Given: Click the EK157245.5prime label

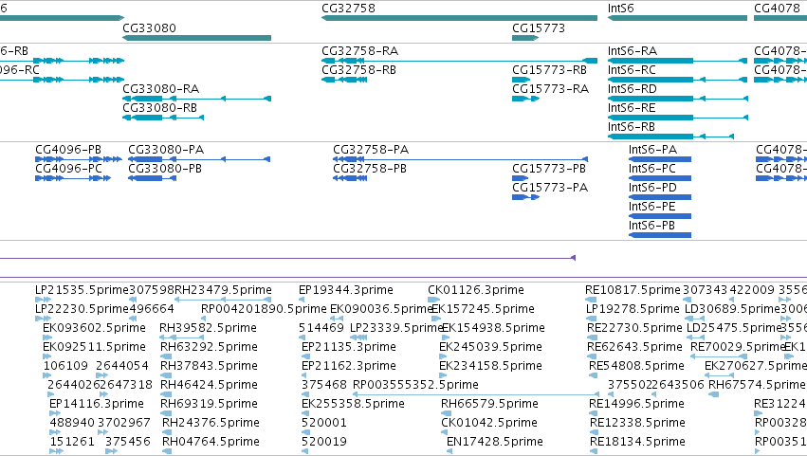Looking at the screenshot, I should tap(483, 309).
